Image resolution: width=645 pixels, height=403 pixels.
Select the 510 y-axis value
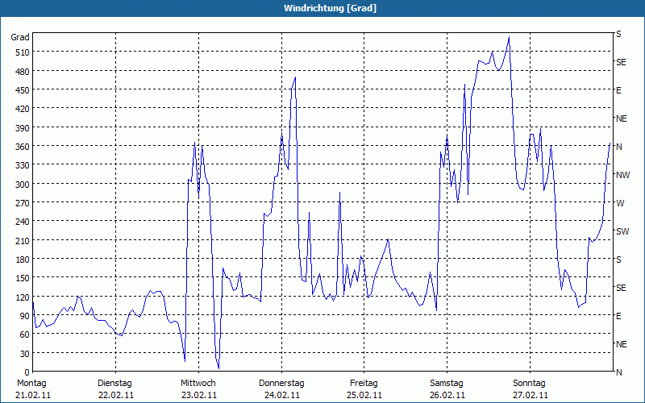[23, 52]
